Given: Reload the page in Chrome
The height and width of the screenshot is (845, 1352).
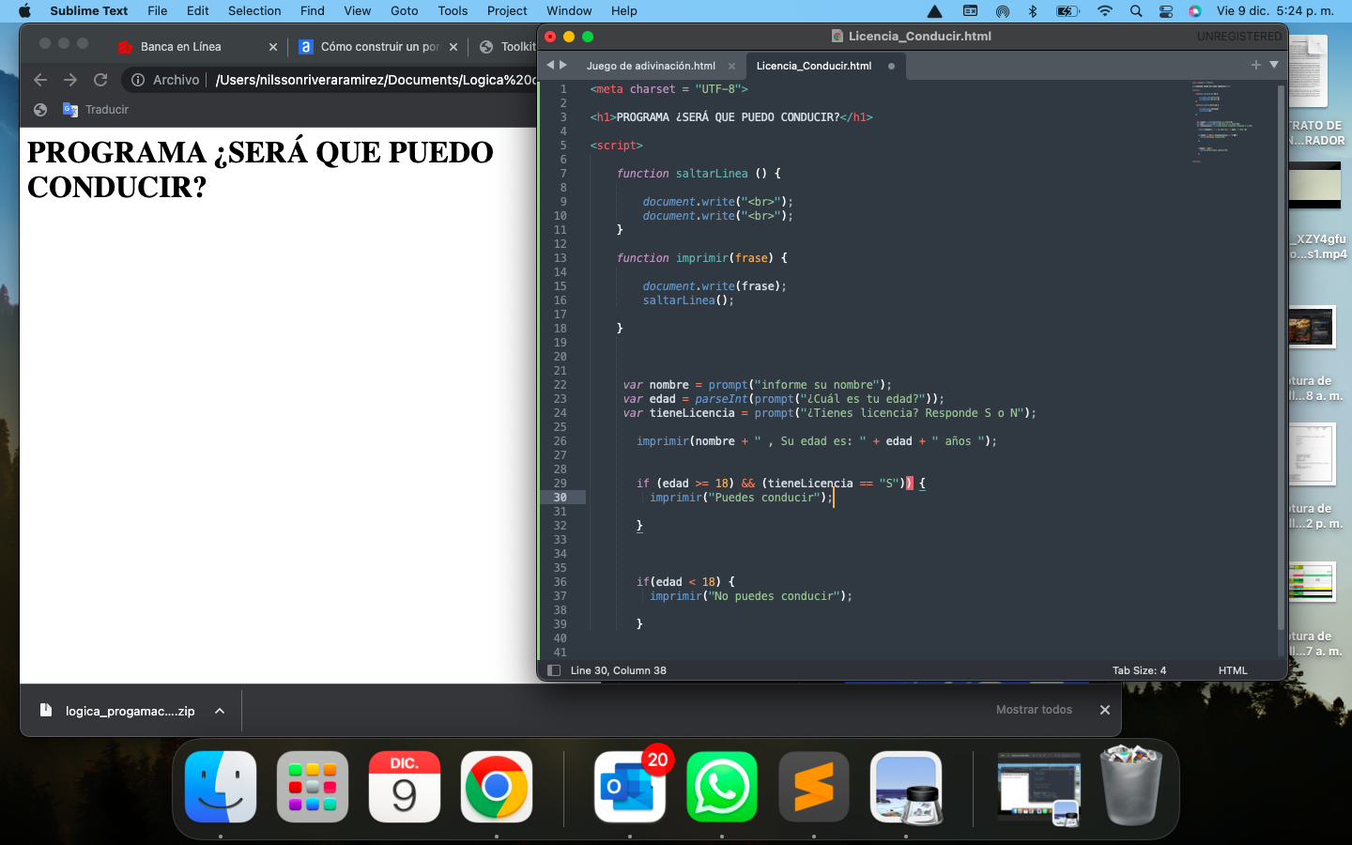Looking at the screenshot, I should pos(100,80).
